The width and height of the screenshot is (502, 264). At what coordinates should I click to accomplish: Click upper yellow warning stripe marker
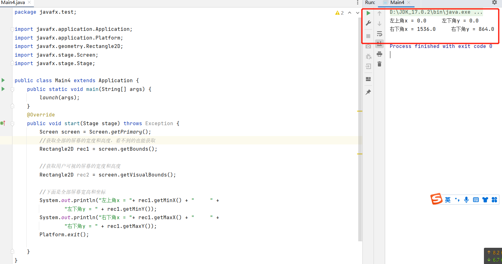360,111
